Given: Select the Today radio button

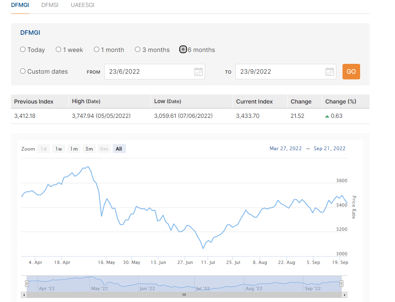Looking at the screenshot, I should (23, 49).
